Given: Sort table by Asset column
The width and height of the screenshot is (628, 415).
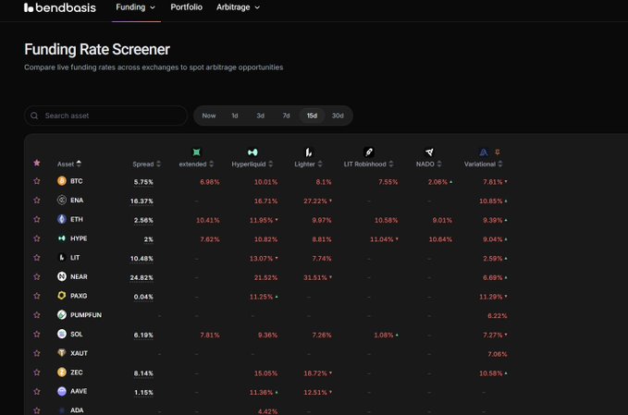Looking at the screenshot, I should (x=69, y=164).
